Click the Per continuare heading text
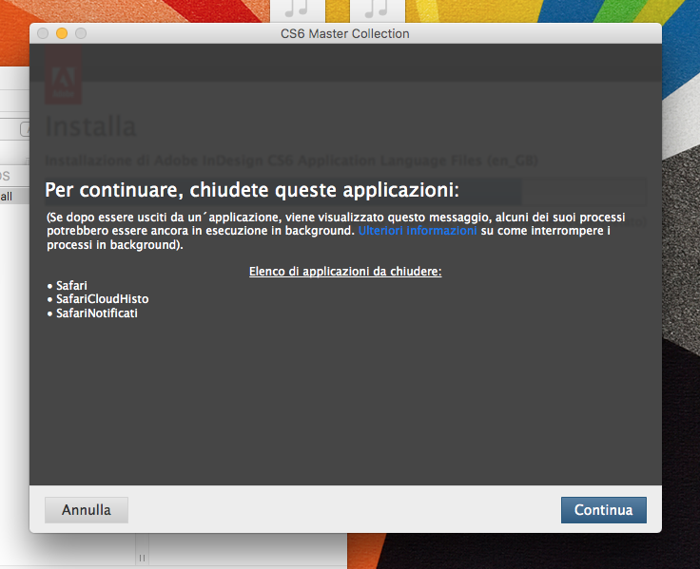 click(252, 190)
